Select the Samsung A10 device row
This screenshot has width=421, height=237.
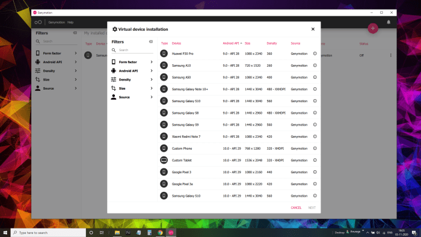(239, 65)
